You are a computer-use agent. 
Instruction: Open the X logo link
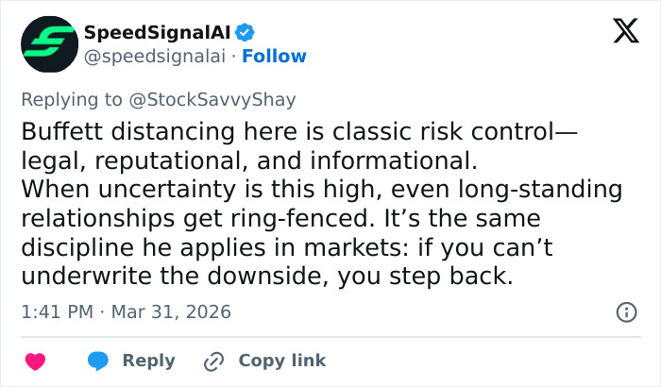(619, 33)
